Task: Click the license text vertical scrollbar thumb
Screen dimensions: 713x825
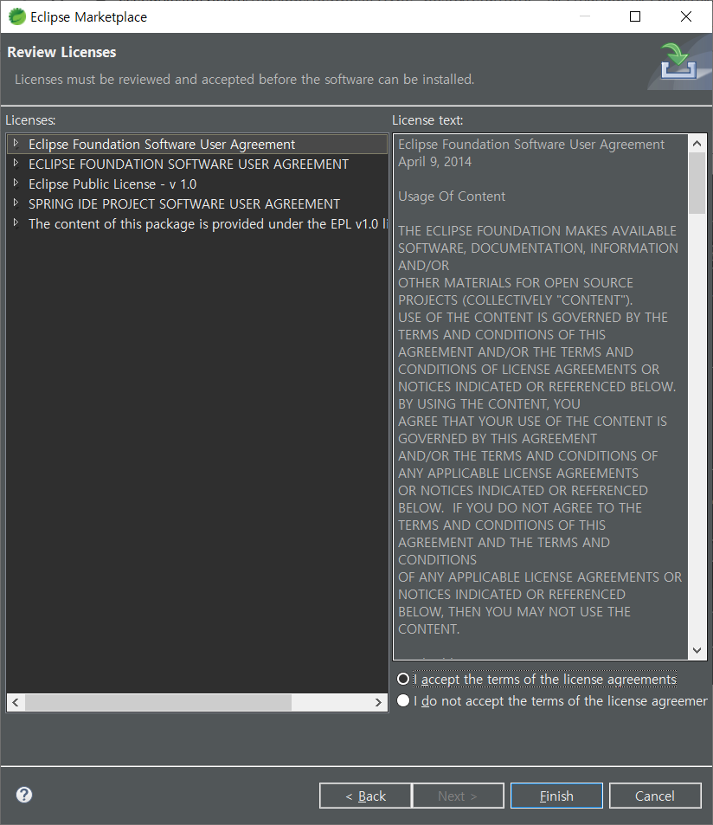Action: tap(697, 184)
